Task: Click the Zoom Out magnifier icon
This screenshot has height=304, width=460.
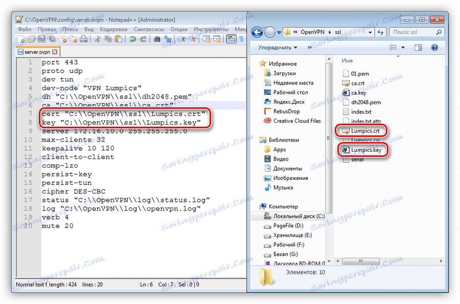Action: click(193, 39)
